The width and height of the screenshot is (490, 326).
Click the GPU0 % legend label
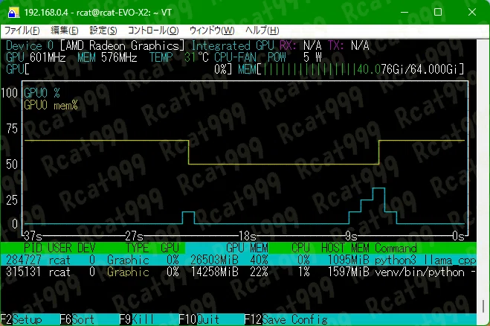click(x=42, y=93)
